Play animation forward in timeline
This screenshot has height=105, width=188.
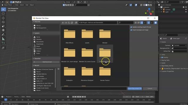(80, 97)
